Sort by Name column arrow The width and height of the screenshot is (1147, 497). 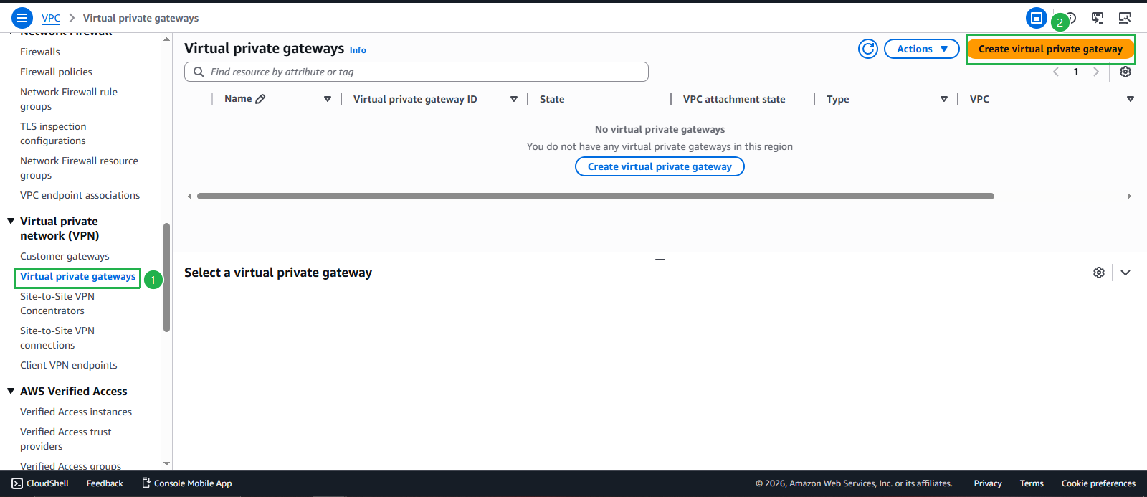(328, 99)
